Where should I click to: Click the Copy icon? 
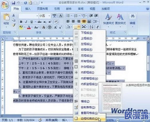tap(14, 20)
